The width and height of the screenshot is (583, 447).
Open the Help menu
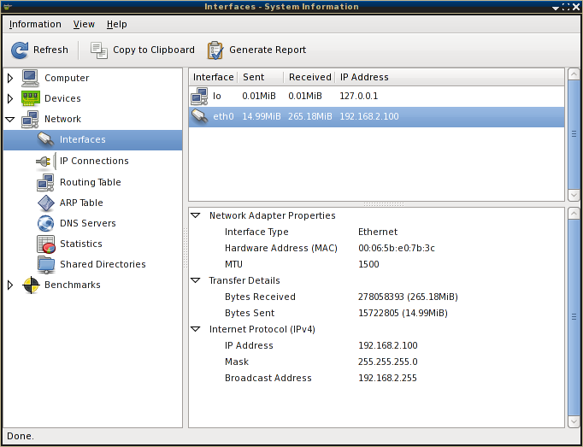coord(117,24)
